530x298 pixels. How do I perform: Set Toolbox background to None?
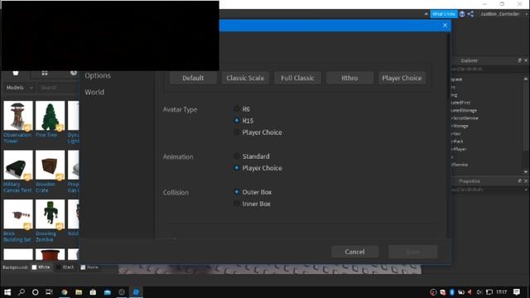click(x=89, y=267)
